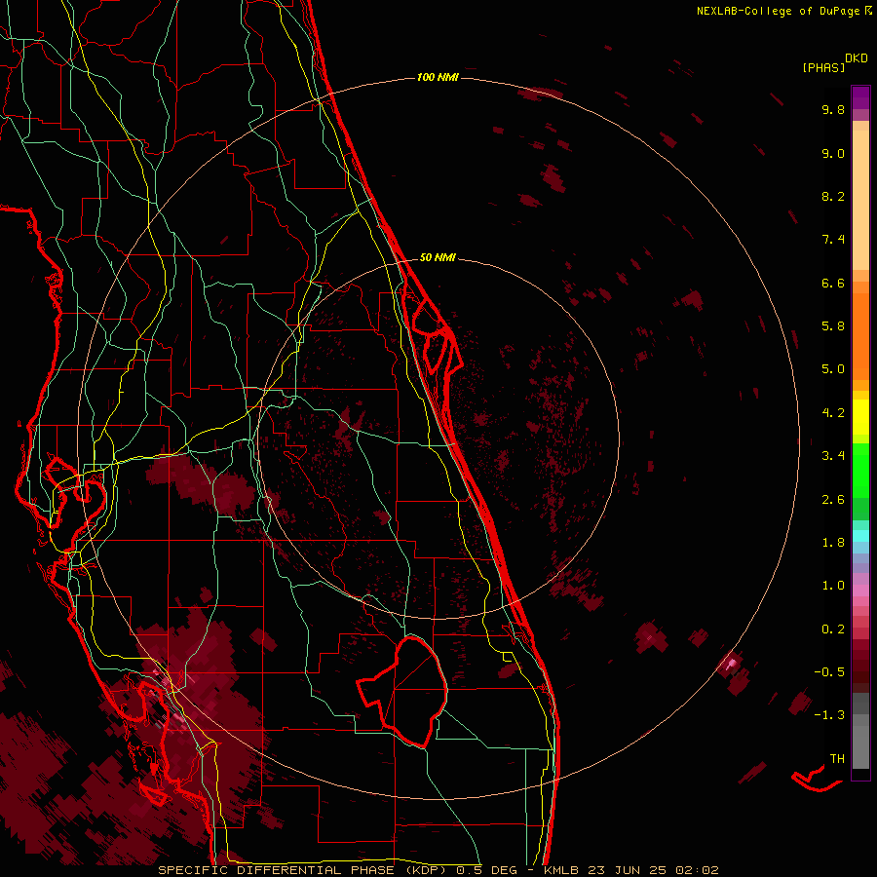The height and width of the screenshot is (877, 877).
Task: Click the 0.2 value on color scale
Action: point(833,629)
